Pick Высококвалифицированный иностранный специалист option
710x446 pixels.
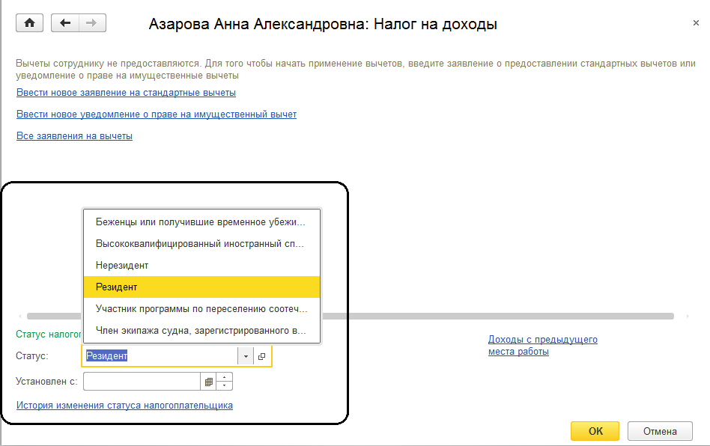[200, 244]
